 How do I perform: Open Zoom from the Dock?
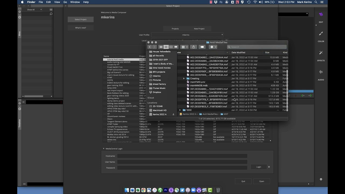193,190
